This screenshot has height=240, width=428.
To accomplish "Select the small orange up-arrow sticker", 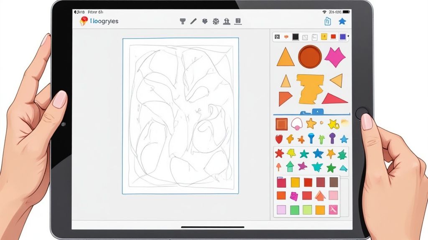I will tap(279, 167).
